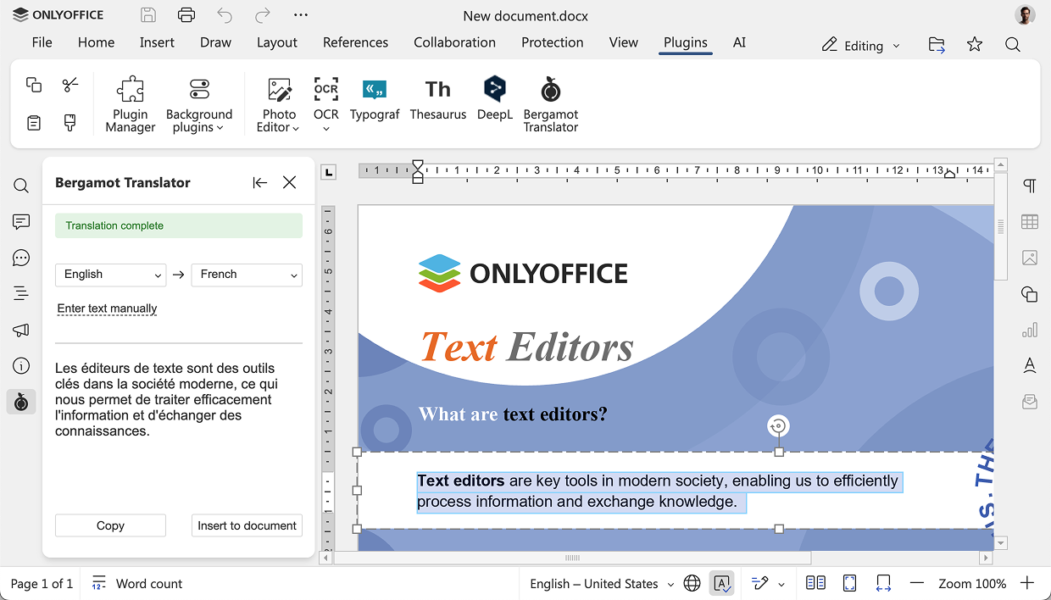The width and height of the screenshot is (1051, 600).
Task: Undo the last action
Action: pos(225,15)
